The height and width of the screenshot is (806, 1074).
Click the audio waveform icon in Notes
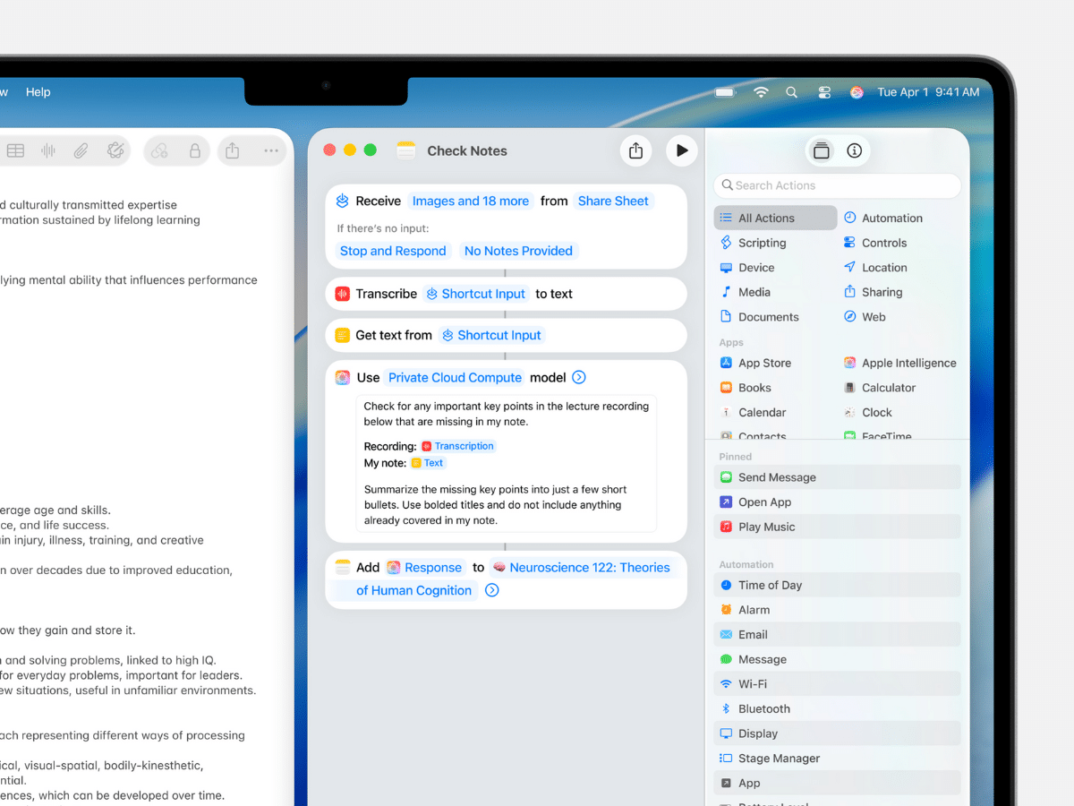pyautogui.click(x=48, y=151)
